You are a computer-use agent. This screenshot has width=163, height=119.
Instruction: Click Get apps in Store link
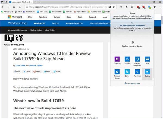(132, 83)
